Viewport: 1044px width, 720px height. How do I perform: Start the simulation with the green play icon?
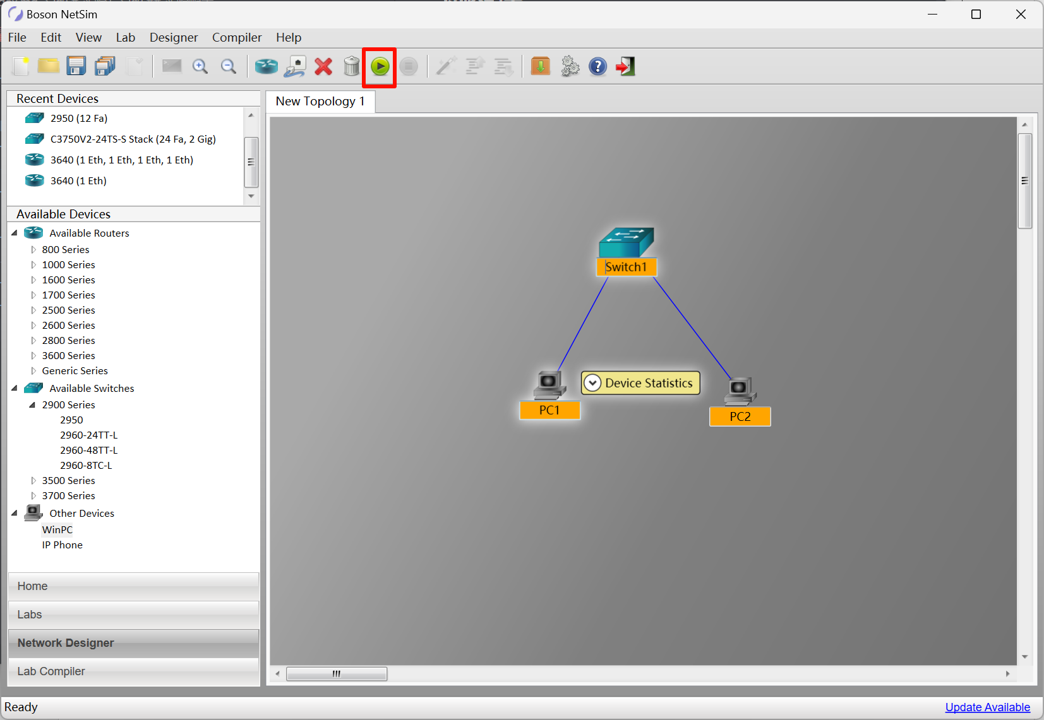tap(380, 66)
